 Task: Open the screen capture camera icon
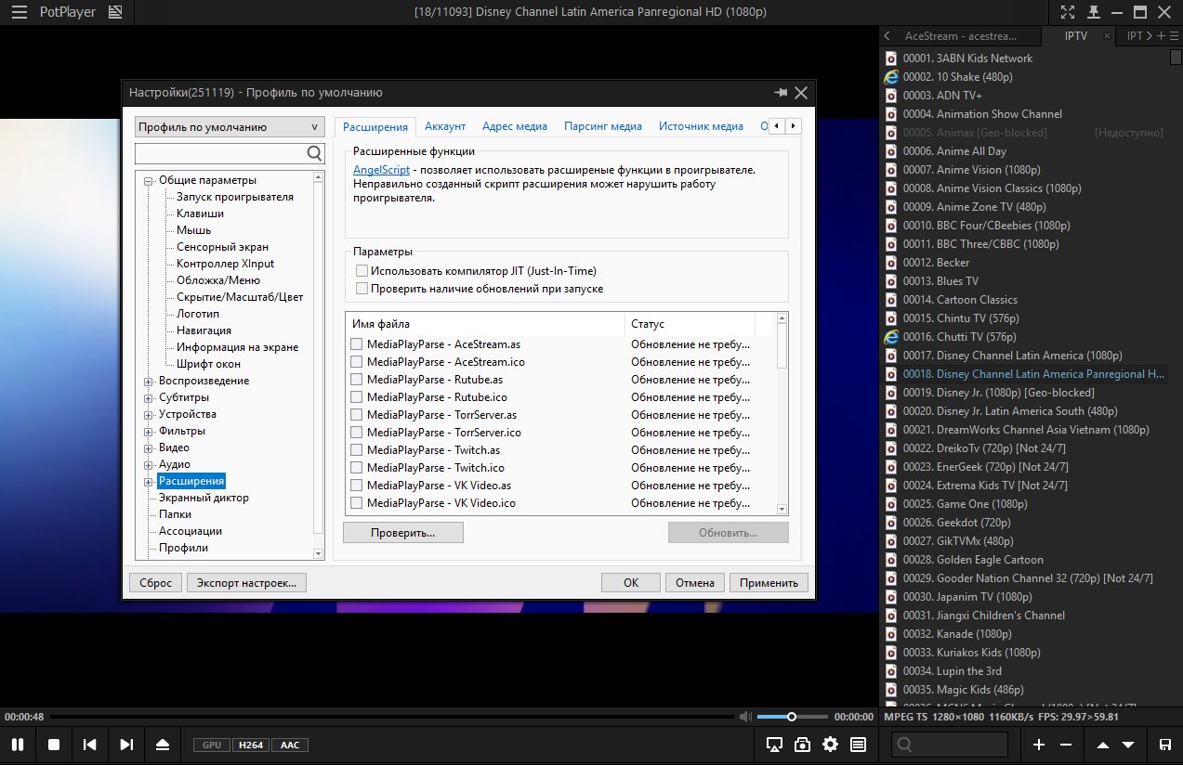pyautogui.click(x=802, y=745)
